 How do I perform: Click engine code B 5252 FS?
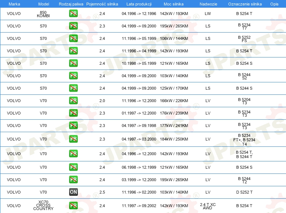[x=244, y=39]
